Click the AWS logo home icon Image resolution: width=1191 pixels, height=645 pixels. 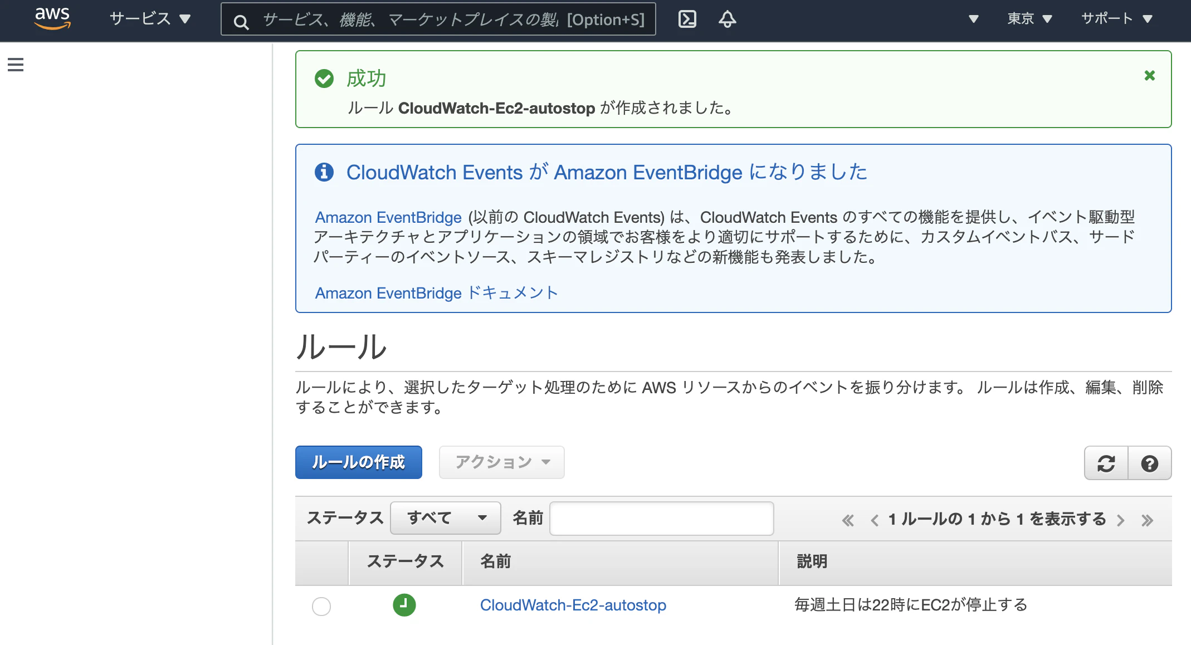(x=52, y=18)
